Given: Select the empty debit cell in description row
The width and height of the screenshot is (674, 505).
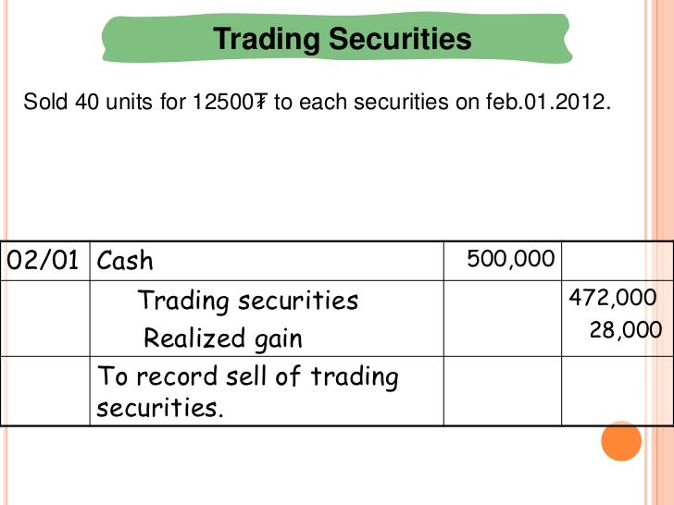Looking at the screenshot, I should pos(503,391).
